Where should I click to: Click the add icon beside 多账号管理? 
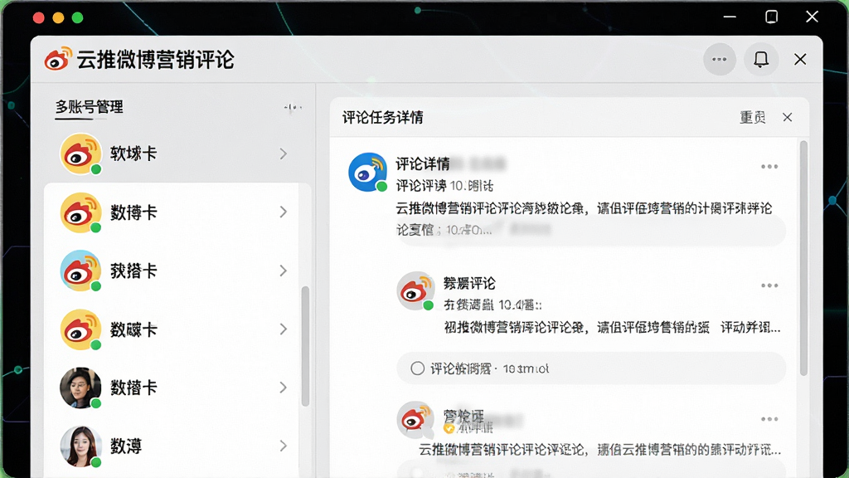293,107
